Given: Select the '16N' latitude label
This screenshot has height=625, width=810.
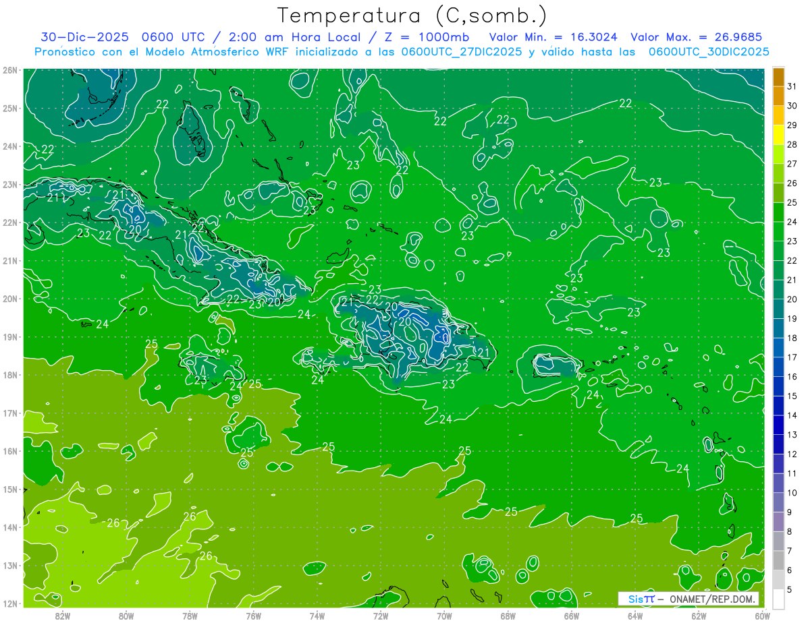Looking at the screenshot, I should 10,451.
